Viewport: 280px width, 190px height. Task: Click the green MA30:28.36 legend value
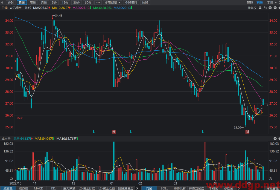click(102, 8)
